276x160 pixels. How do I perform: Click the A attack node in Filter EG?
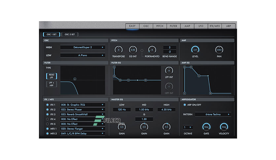tap(114, 76)
